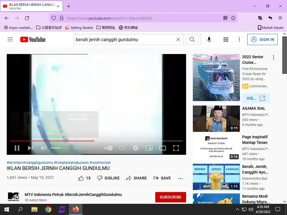Open YouTube settings three-dot menu
287x215 pixels.
tap(239, 39)
